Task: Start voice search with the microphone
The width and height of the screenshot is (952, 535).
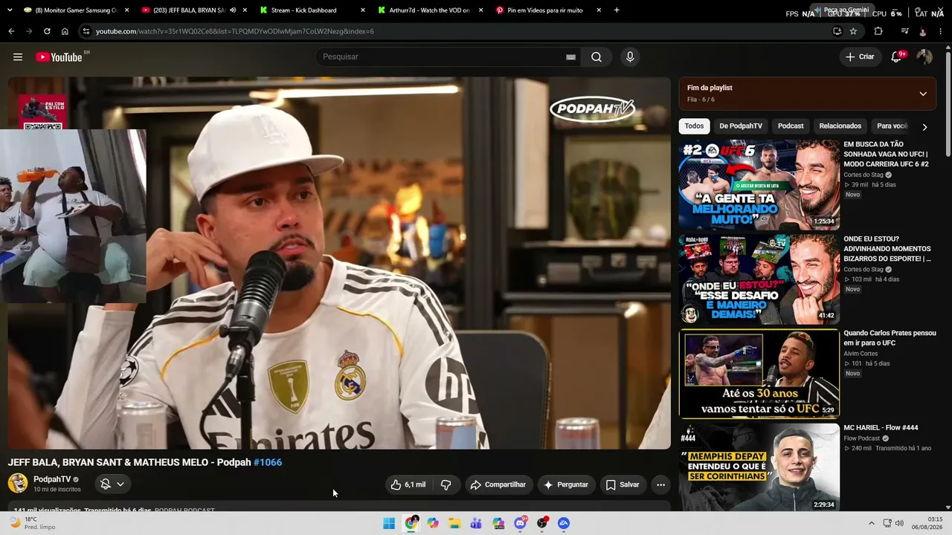Action: (630, 57)
